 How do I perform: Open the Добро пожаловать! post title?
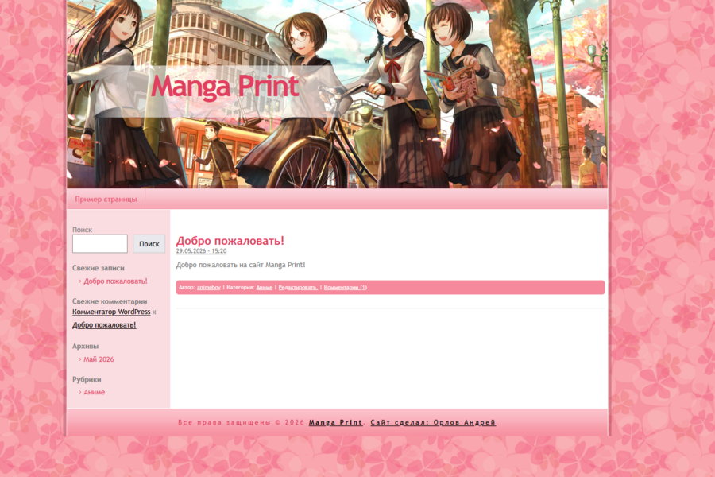click(230, 241)
